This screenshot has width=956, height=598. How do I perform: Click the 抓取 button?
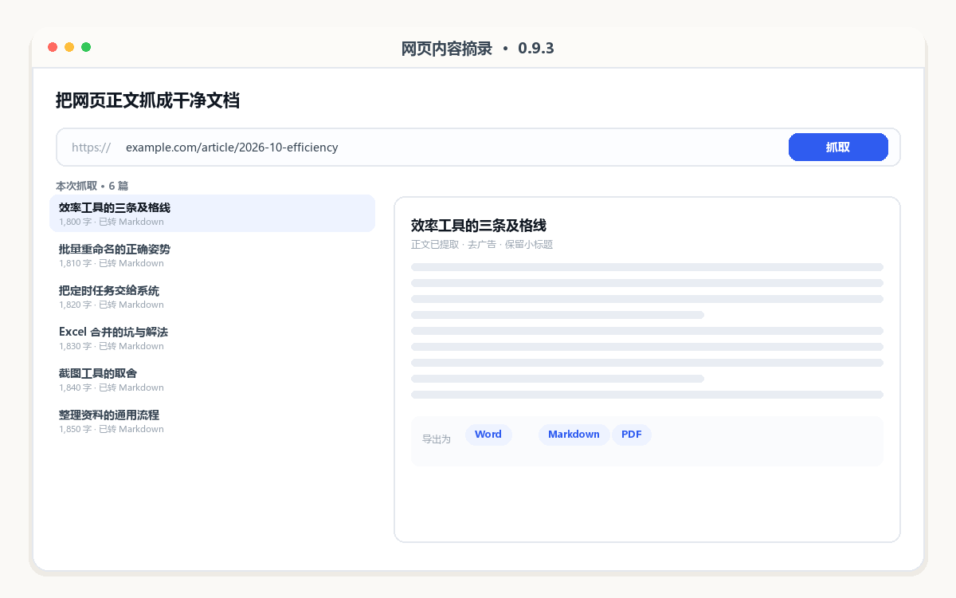[x=838, y=148]
